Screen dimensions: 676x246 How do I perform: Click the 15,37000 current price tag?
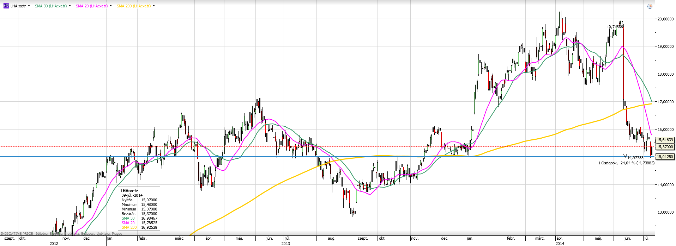coord(665,147)
